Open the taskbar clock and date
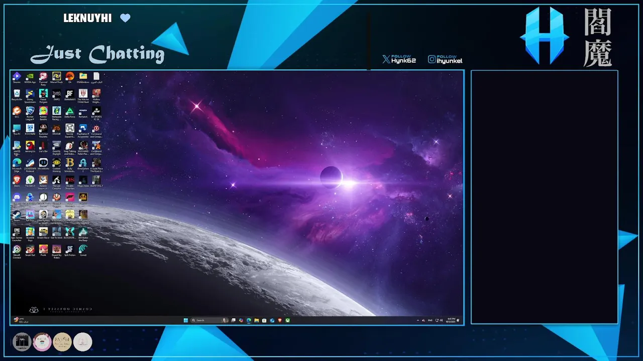643x361 pixels. point(451,320)
